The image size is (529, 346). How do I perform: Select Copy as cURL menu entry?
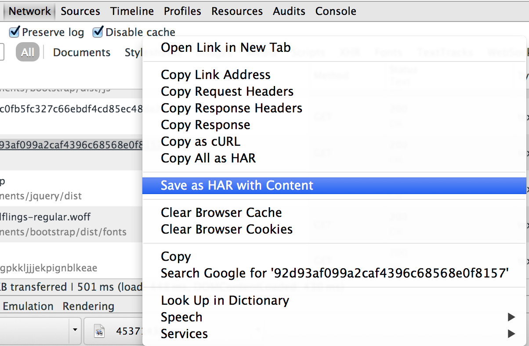pyautogui.click(x=200, y=142)
